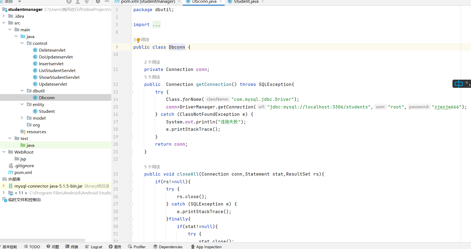Open the 问题 problems tool window
Screen dimensions: 471x249
(53, 247)
